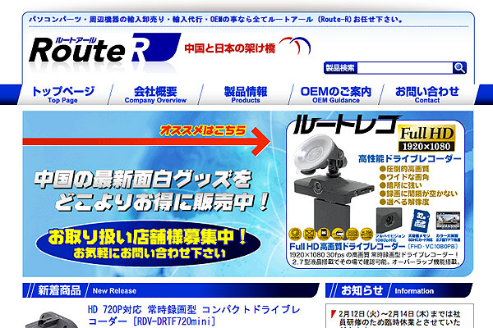
Task: Click the Full HD 1920×1080 badge
Action: coord(426,139)
